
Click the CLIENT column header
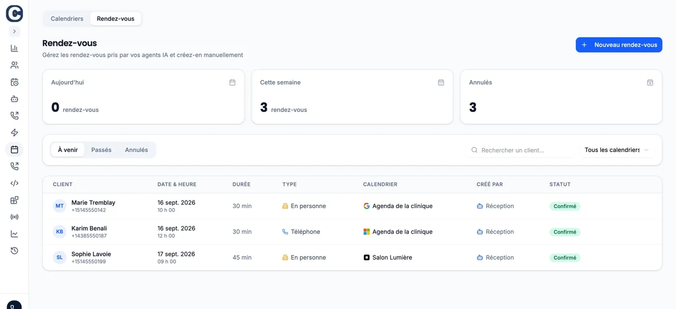coord(63,184)
